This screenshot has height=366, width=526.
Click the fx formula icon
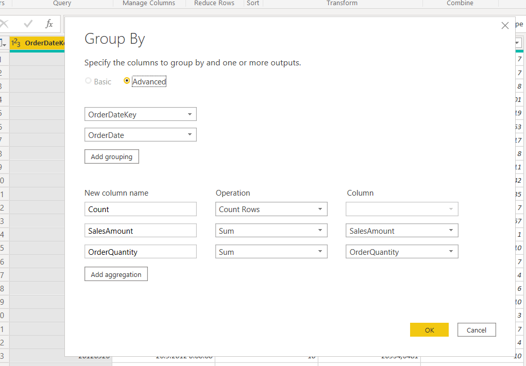[49, 24]
